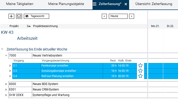Favorite the Feinkonzept erstellen row star

140,65
